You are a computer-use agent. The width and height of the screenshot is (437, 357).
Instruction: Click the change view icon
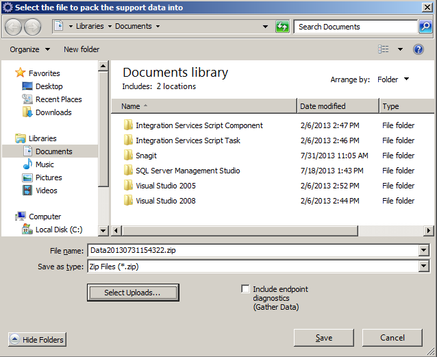click(384, 49)
